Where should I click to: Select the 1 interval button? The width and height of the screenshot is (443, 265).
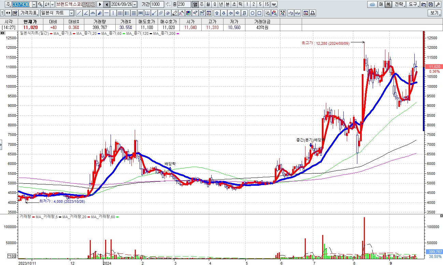tap(247, 4)
